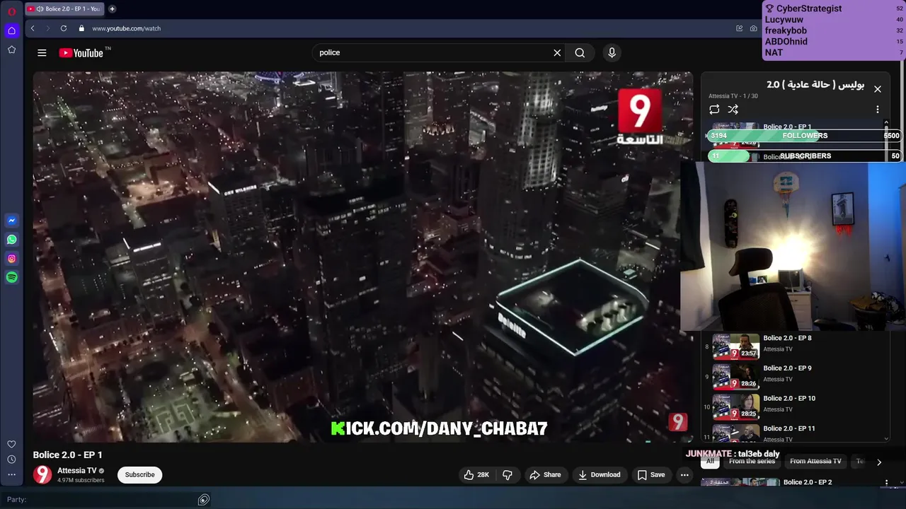The width and height of the screenshot is (906, 509).
Task: Open the Attessia TV channel name
Action: (x=76, y=471)
